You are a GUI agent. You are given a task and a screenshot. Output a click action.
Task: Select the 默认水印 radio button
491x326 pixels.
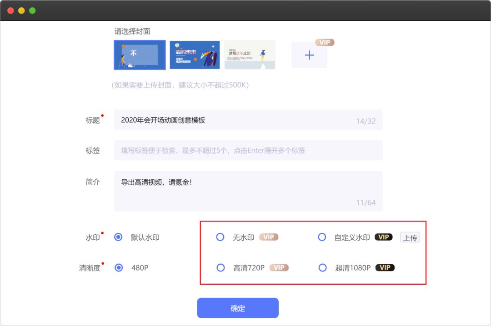(119, 237)
